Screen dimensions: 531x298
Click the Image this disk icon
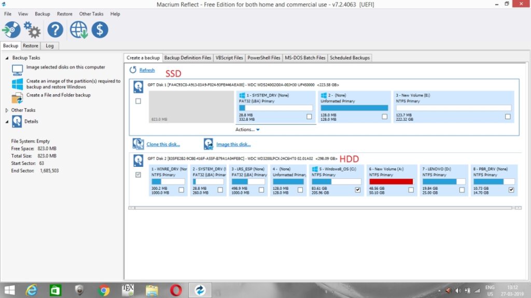(x=208, y=144)
